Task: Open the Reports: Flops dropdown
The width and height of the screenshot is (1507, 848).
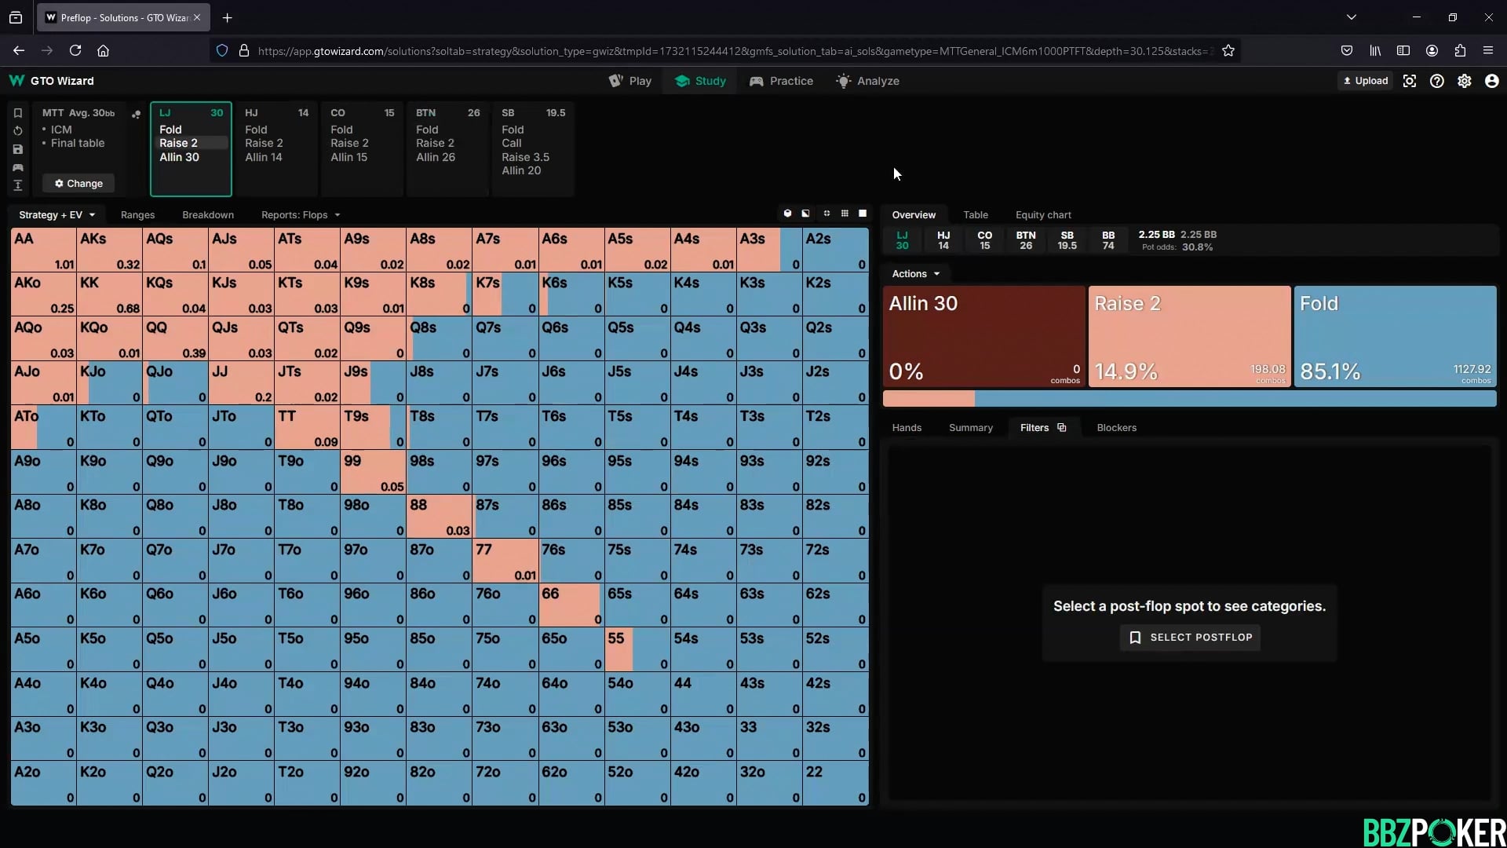Action: point(300,214)
